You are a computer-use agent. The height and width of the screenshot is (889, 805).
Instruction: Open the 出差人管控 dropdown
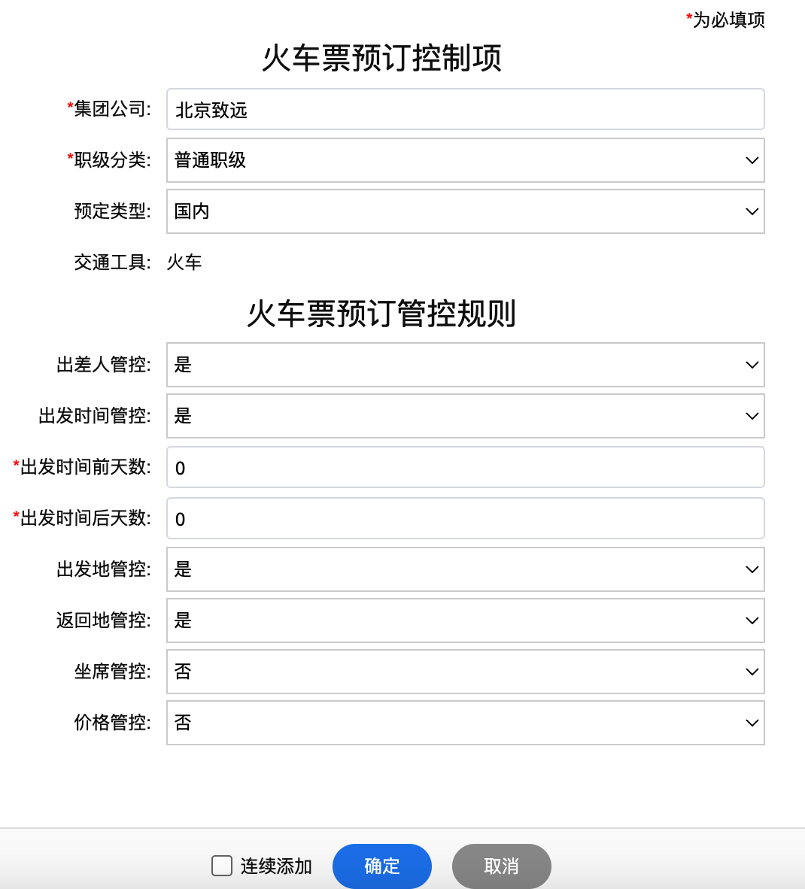(465, 365)
